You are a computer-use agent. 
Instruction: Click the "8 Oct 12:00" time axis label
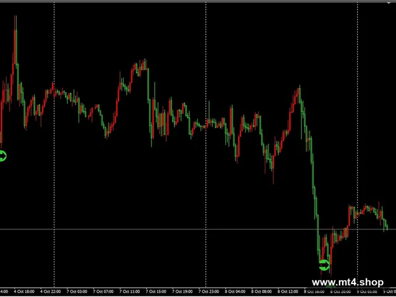288,291
